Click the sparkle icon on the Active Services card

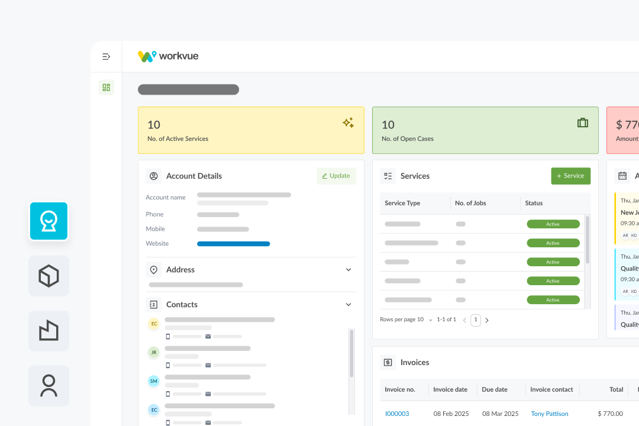[x=348, y=122]
